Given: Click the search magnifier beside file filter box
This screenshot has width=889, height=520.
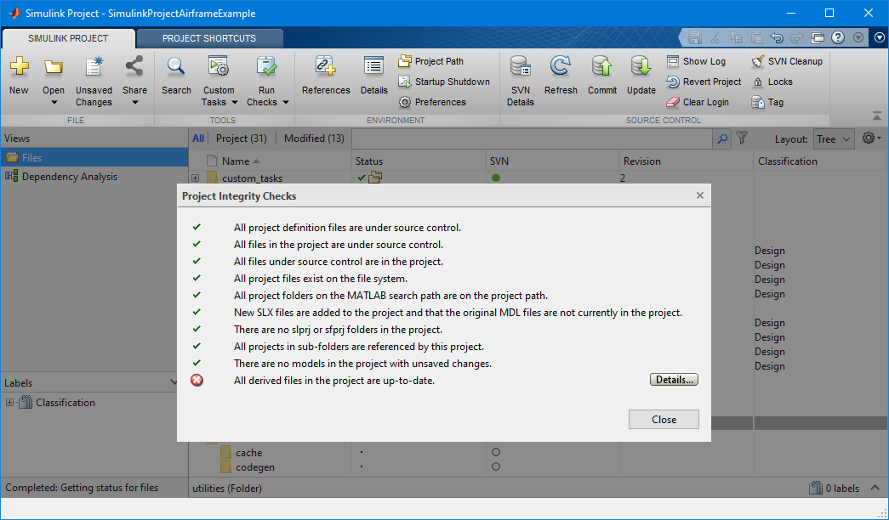Looking at the screenshot, I should (x=721, y=138).
